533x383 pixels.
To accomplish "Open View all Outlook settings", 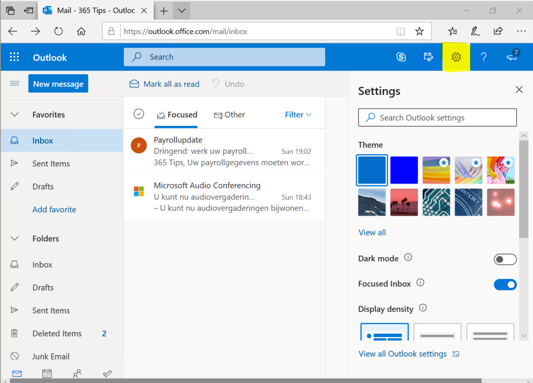I will coord(402,354).
